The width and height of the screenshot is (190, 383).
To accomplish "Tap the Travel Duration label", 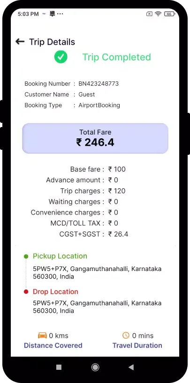I will [x=137, y=345].
